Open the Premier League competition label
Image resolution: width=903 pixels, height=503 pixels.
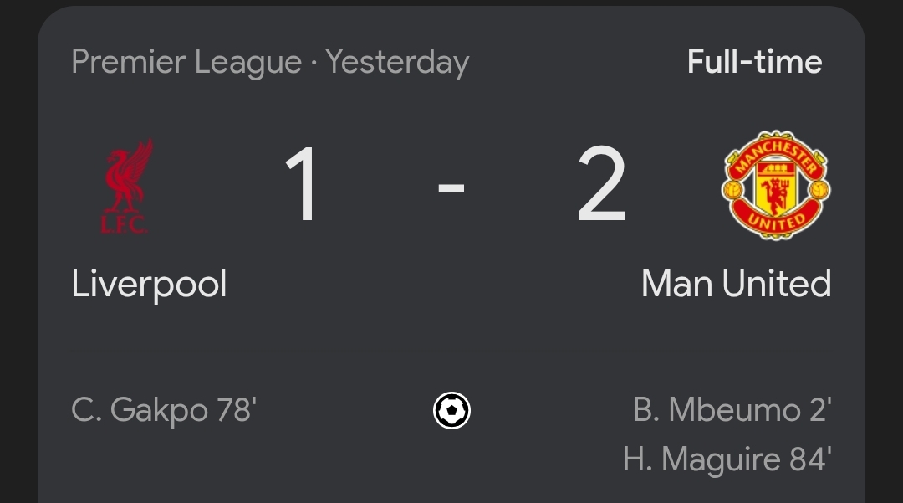(186, 63)
